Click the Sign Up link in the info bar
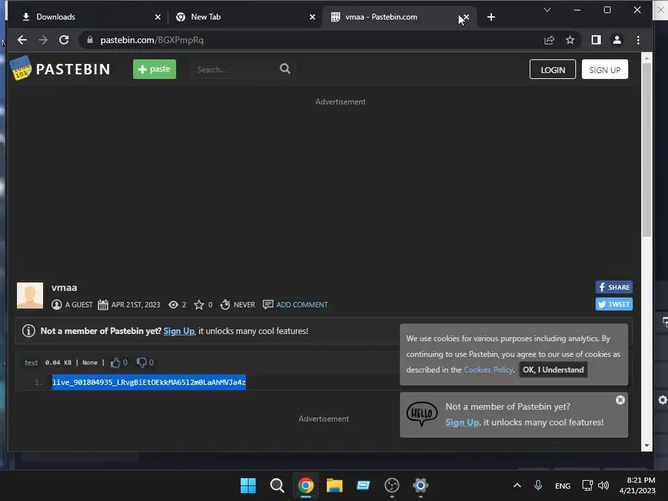 [179, 331]
